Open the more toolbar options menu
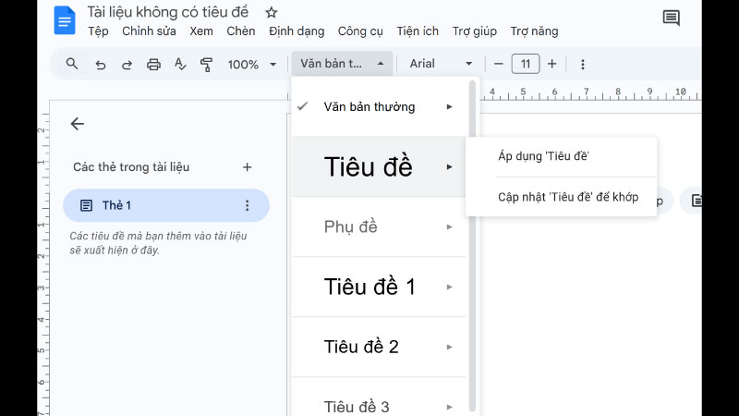Viewport: 739px width, 416px height. coord(583,64)
